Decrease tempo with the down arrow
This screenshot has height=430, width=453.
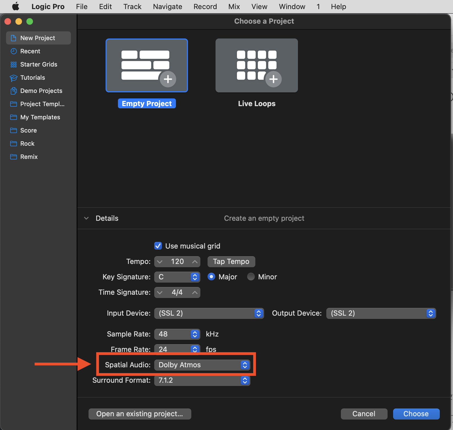[x=160, y=261]
